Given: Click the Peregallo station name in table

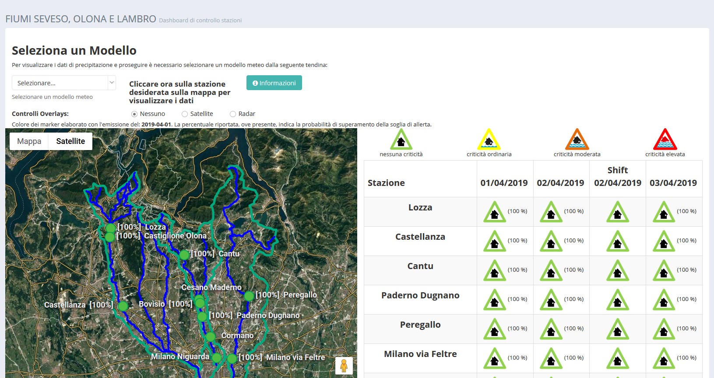Looking at the screenshot, I should click(x=420, y=325).
